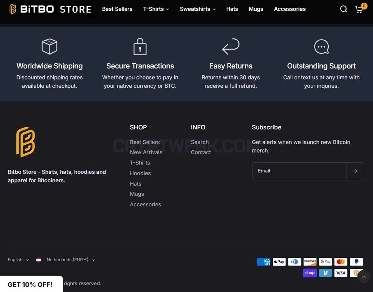Click 'Returns within 30 days' description text
The width and height of the screenshot is (373, 292).
[x=231, y=77]
